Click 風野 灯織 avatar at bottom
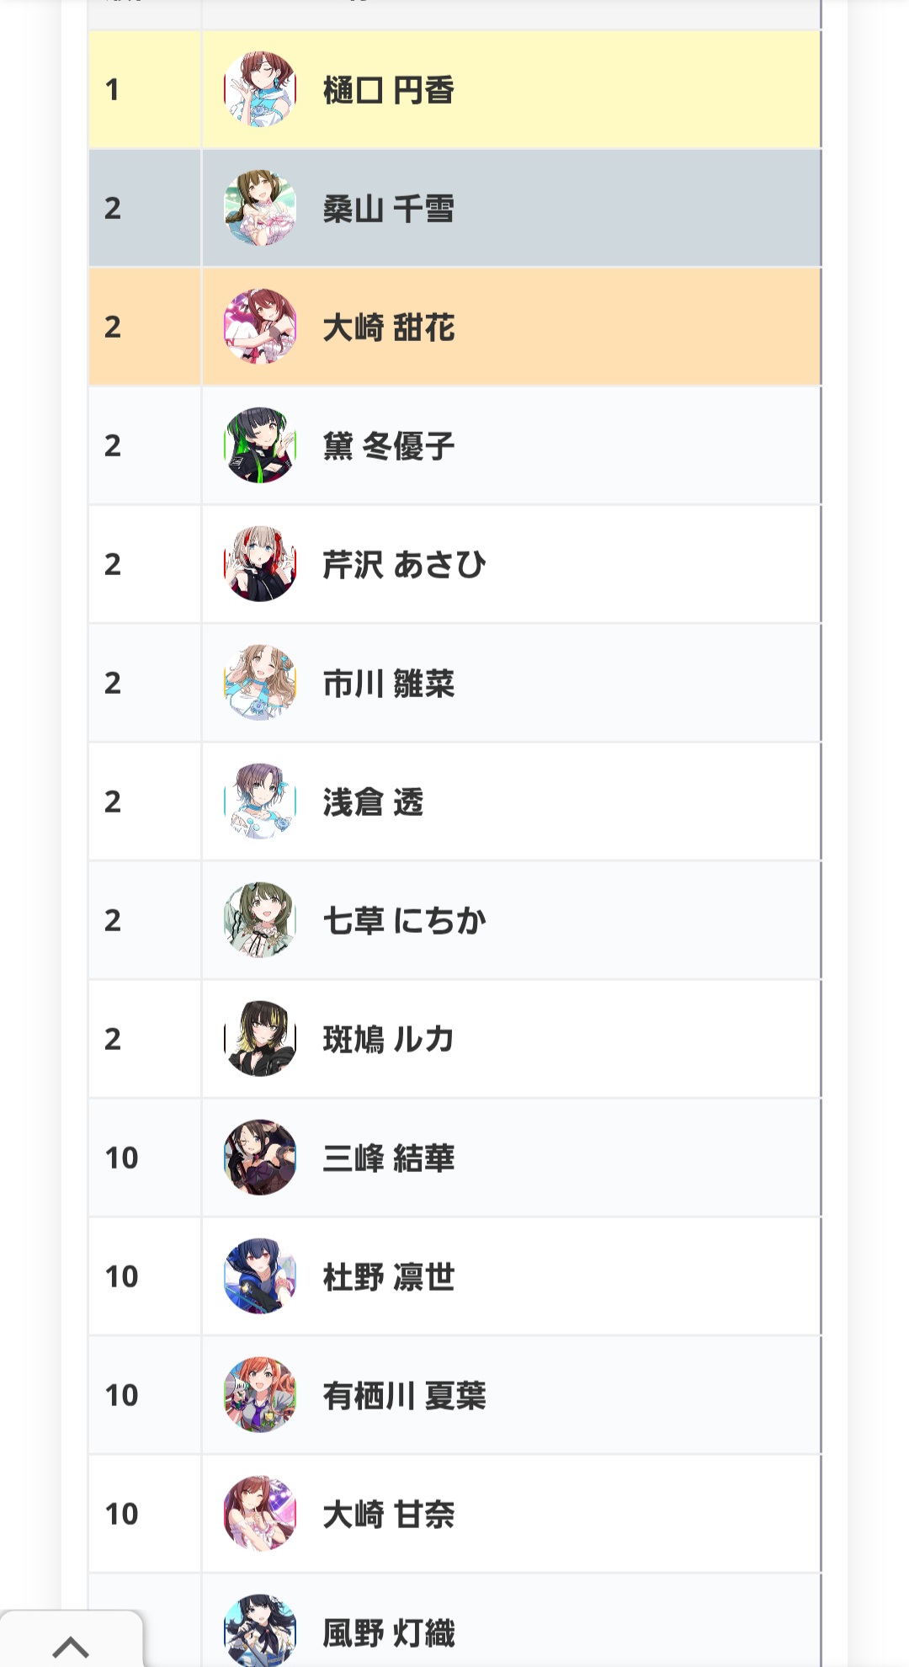909x1667 pixels. click(260, 1630)
